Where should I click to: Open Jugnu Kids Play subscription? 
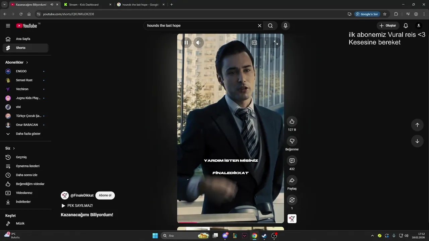[25, 98]
